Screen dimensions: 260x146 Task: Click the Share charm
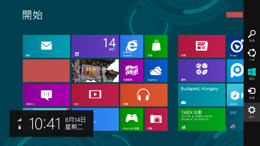252,55
